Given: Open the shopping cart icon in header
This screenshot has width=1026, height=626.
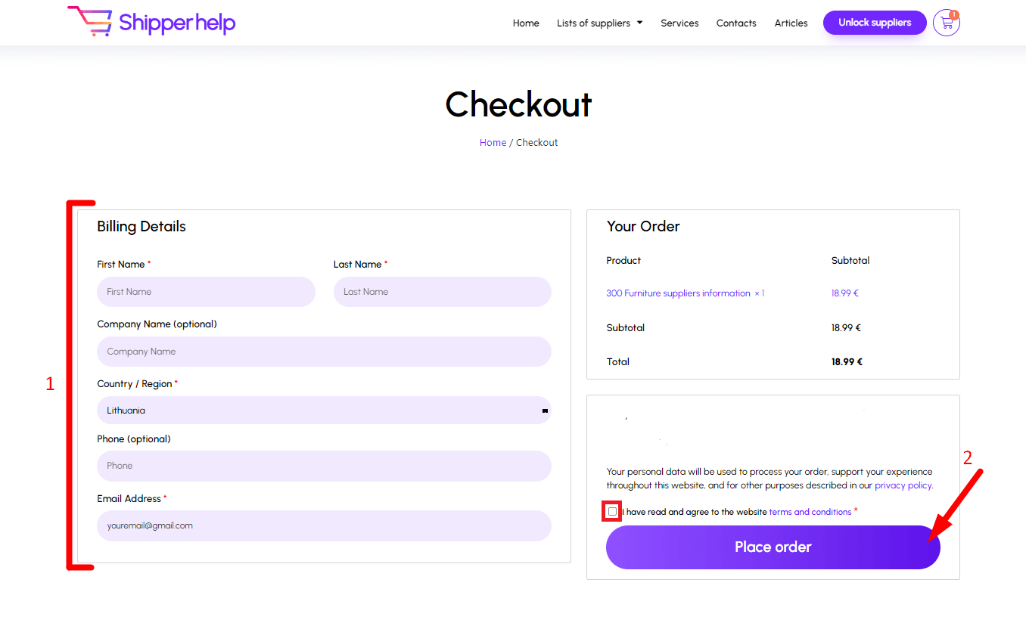Looking at the screenshot, I should (x=946, y=23).
